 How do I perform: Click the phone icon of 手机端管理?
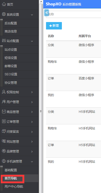(4, 161)
